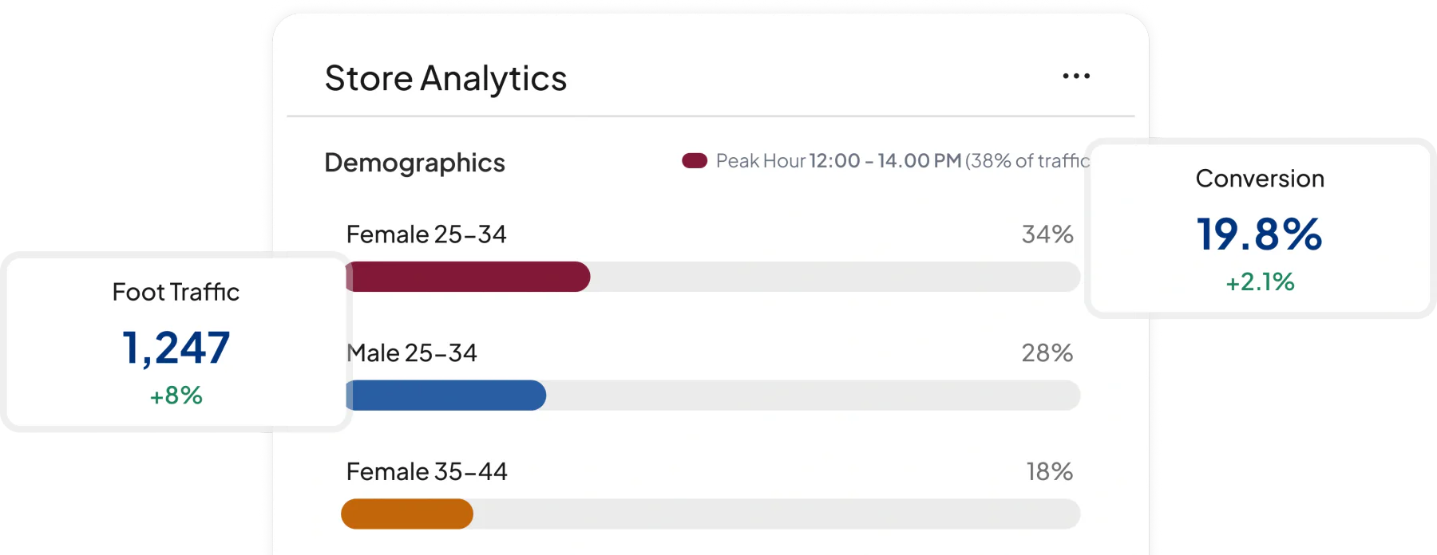Image resolution: width=1437 pixels, height=555 pixels.
Task: Click the Peak Hour 12:00 - 14.00 PM text
Action: 838,161
